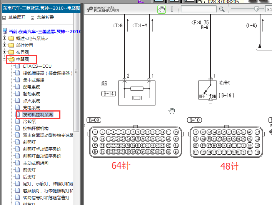
Task: Click folder icon of 部件位置
Action: (x=11, y=45)
